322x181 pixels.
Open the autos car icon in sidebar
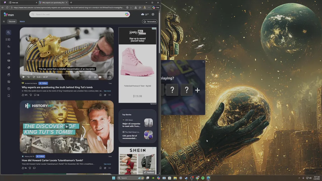click(9, 54)
